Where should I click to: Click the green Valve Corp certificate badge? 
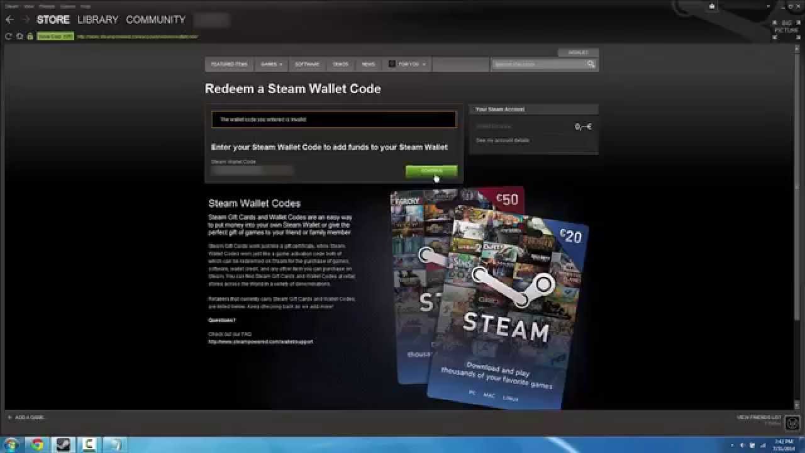tap(55, 36)
